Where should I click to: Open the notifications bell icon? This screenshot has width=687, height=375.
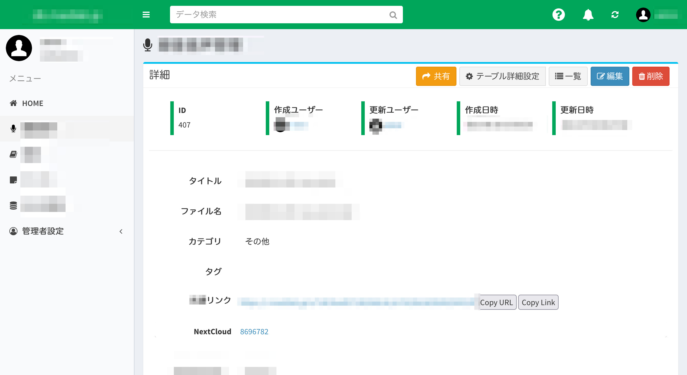(588, 15)
